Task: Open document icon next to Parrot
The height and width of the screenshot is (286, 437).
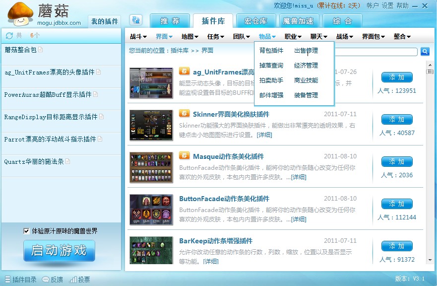Action: pyautogui.click(x=100, y=139)
